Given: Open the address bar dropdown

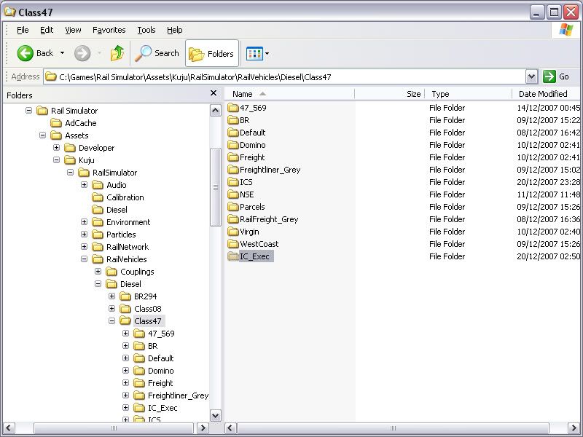Looking at the screenshot, I should [x=532, y=77].
